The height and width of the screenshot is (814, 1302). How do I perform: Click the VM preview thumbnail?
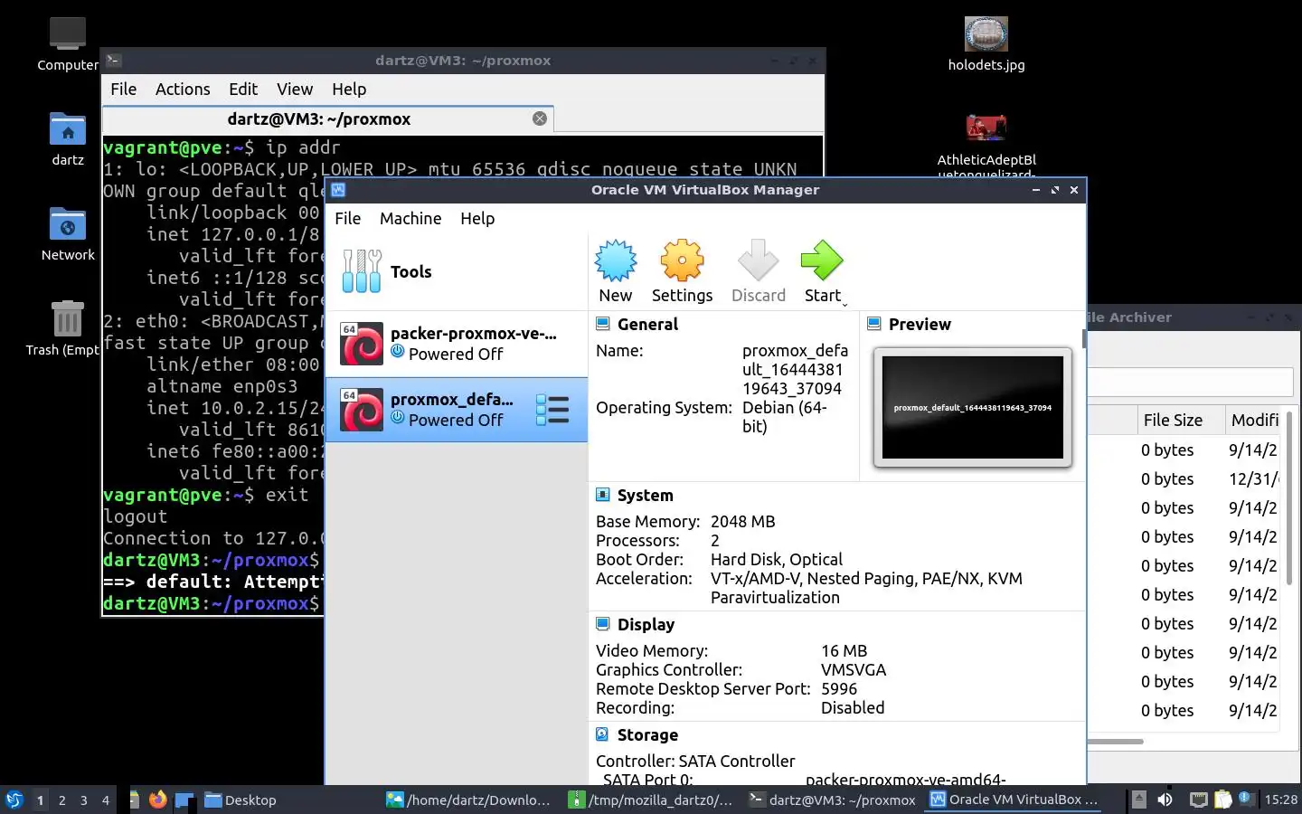click(x=973, y=407)
